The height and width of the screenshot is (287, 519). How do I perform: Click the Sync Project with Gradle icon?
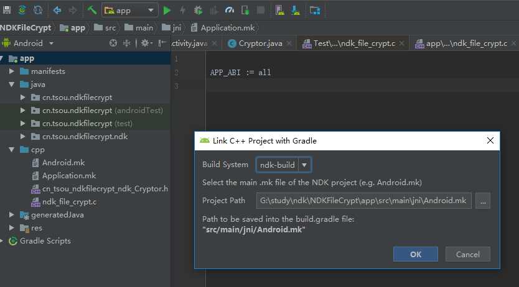tap(22, 10)
